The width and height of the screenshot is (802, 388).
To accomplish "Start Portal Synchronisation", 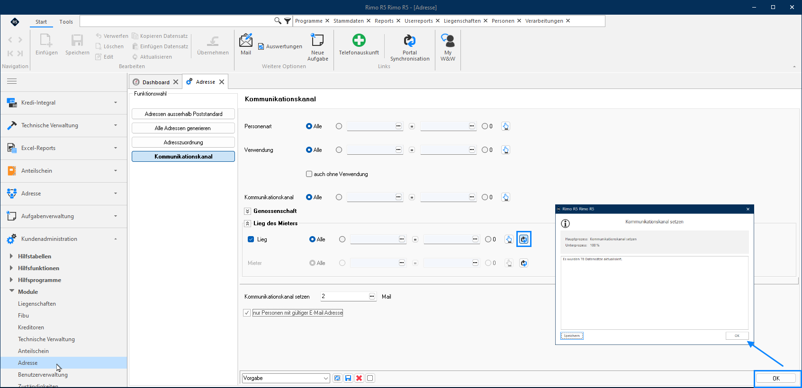I will coord(410,47).
